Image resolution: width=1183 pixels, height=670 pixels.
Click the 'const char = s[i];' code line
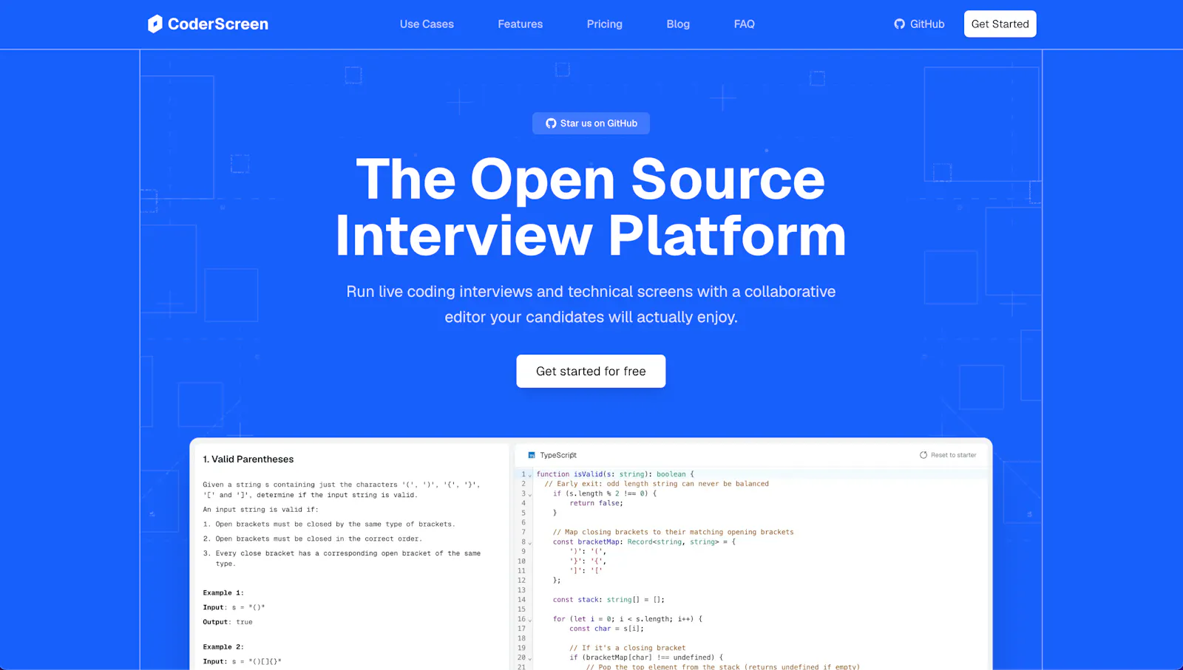606,629
